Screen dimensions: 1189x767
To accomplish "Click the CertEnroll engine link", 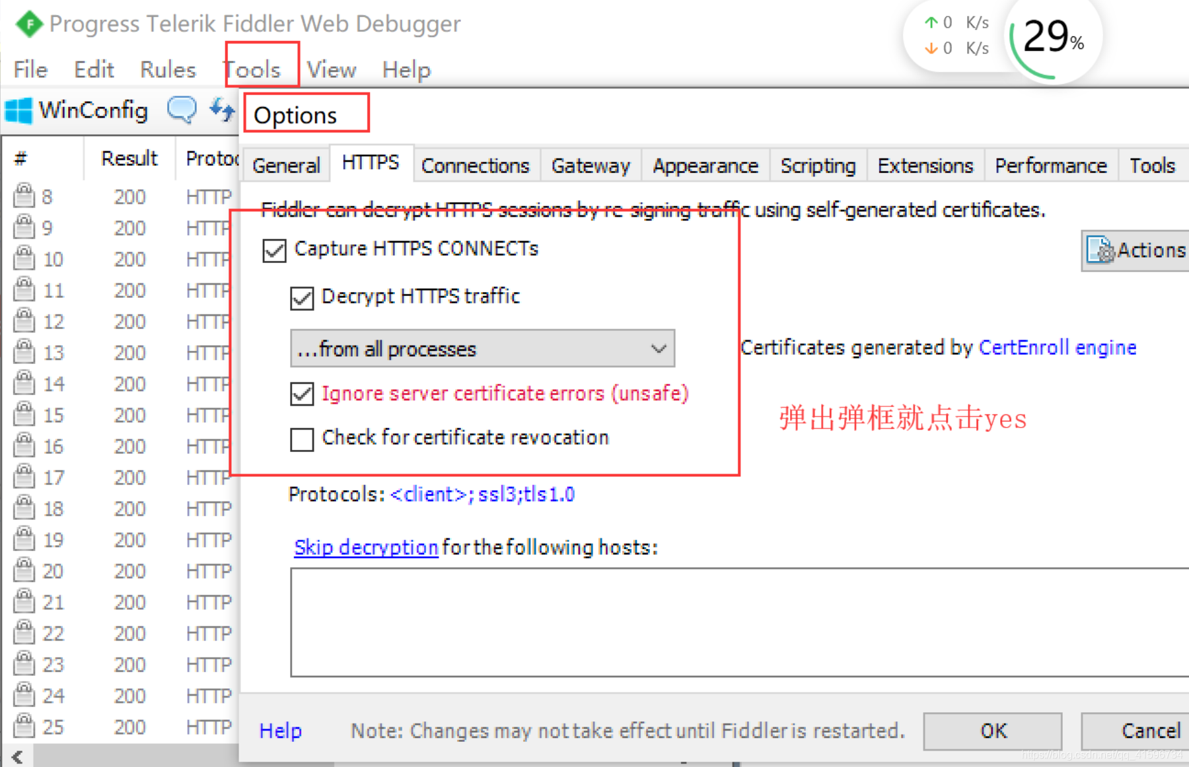I will (1058, 347).
